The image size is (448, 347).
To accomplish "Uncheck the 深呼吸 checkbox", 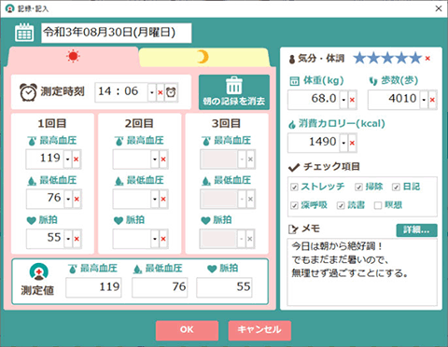I will [x=294, y=205].
